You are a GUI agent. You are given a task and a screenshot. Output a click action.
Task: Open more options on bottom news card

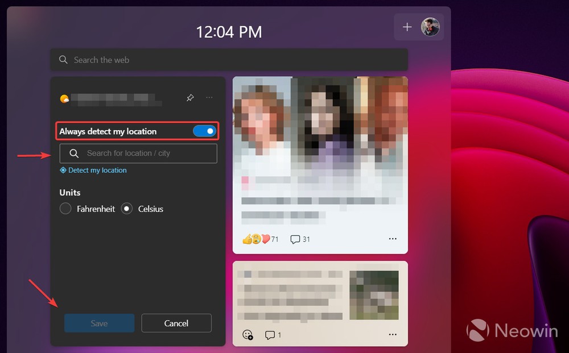coord(393,334)
